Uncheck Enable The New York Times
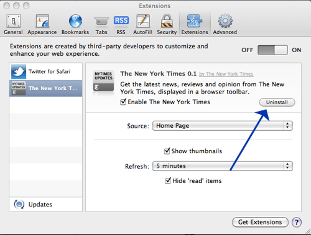The width and height of the screenshot is (311, 235). pos(123,102)
